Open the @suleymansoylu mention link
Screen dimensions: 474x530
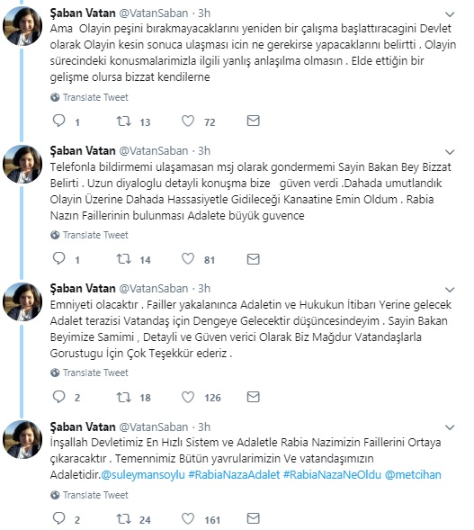click(x=143, y=474)
